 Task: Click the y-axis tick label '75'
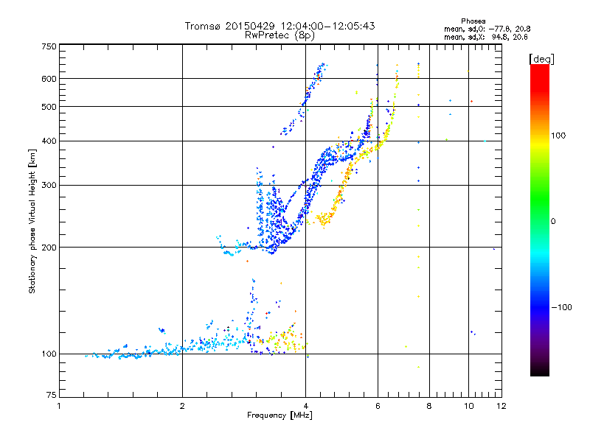[x=51, y=395]
